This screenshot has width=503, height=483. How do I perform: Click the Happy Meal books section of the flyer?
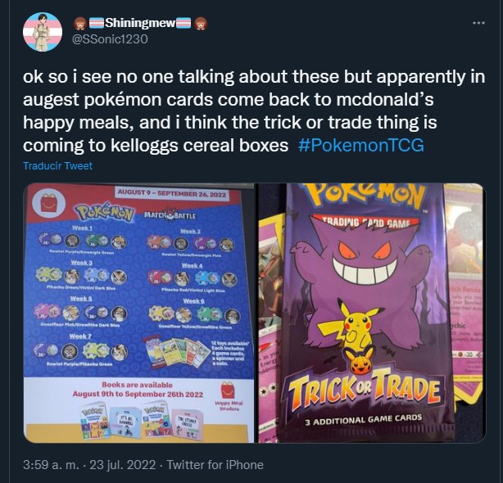pyautogui.click(x=138, y=409)
